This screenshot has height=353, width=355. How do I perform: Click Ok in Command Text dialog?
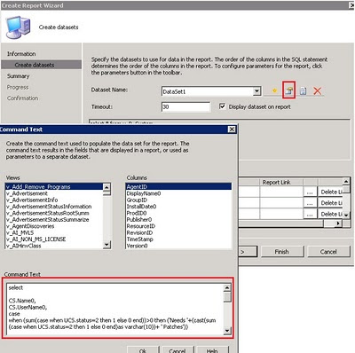[143, 350]
